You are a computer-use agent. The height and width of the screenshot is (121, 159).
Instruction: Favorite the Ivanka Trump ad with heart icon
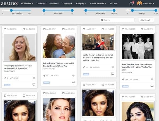(x=113, y=67)
